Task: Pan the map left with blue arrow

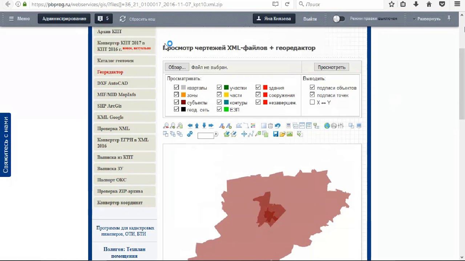Action: pos(190,126)
